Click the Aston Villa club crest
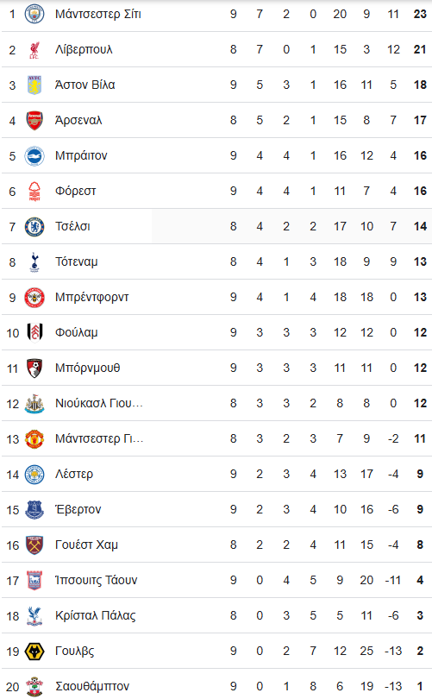 click(34, 85)
